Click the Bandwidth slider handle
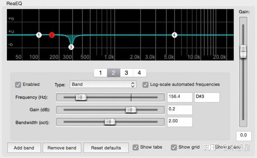257x158 pixels. 110,122
